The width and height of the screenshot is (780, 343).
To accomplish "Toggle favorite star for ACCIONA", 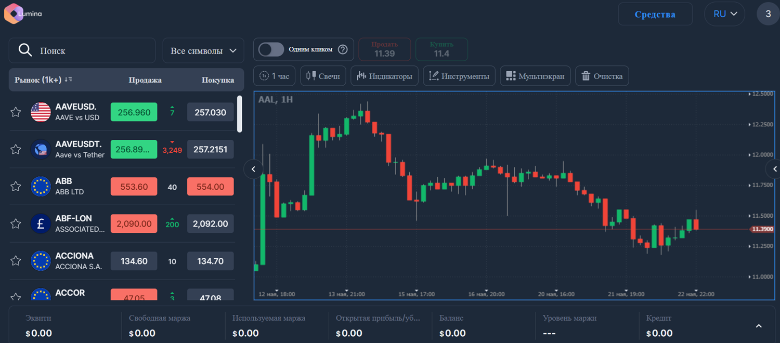I will (16, 261).
